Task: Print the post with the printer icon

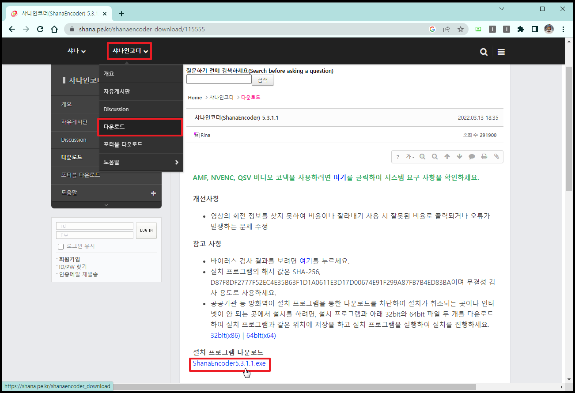Action: pos(484,157)
